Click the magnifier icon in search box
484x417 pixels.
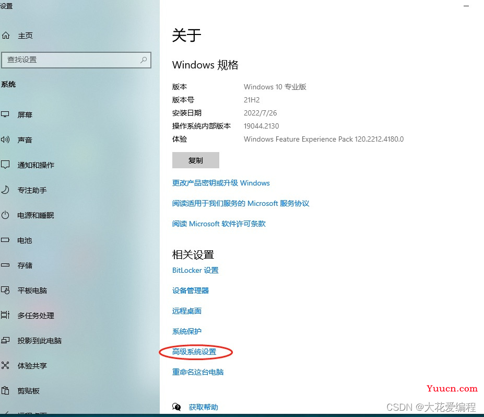144,60
